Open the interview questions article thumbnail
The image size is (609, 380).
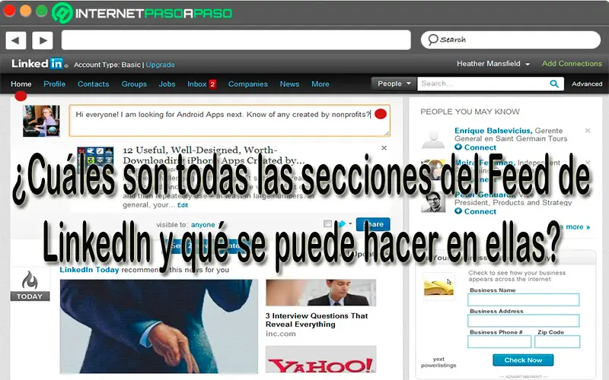(x=320, y=293)
